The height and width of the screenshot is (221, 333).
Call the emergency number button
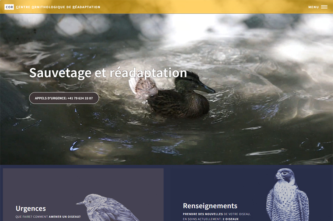64,98
